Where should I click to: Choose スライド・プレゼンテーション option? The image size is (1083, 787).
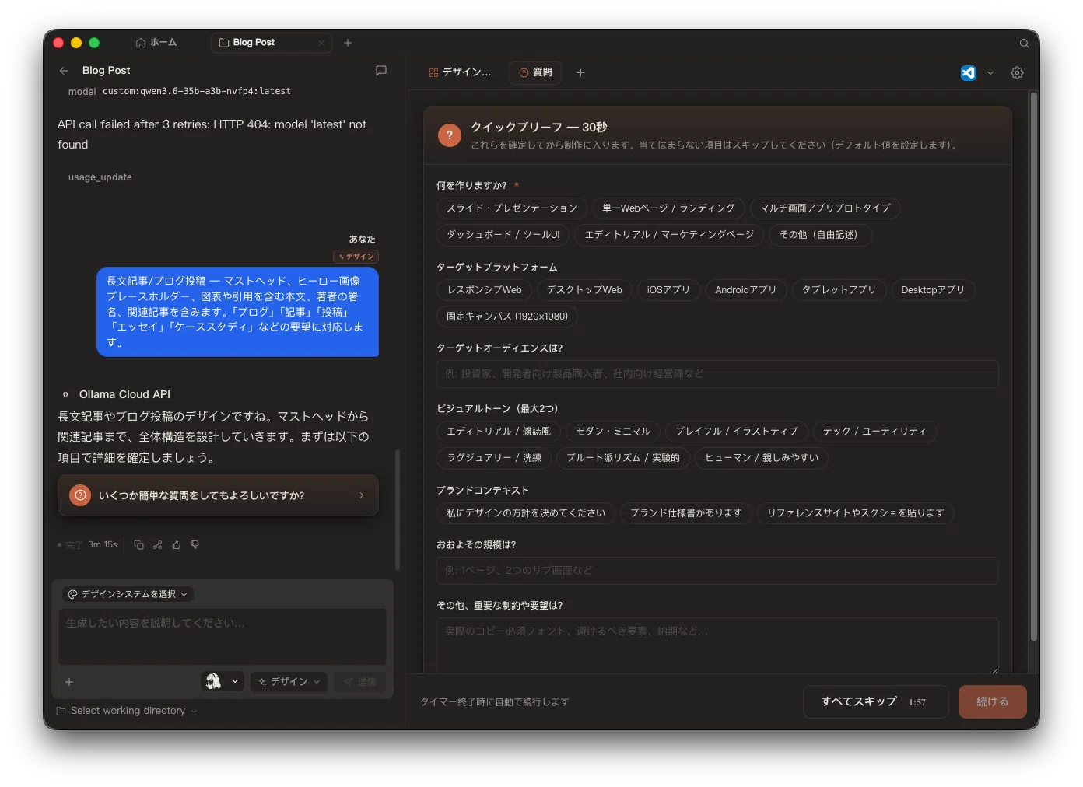coord(512,208)
